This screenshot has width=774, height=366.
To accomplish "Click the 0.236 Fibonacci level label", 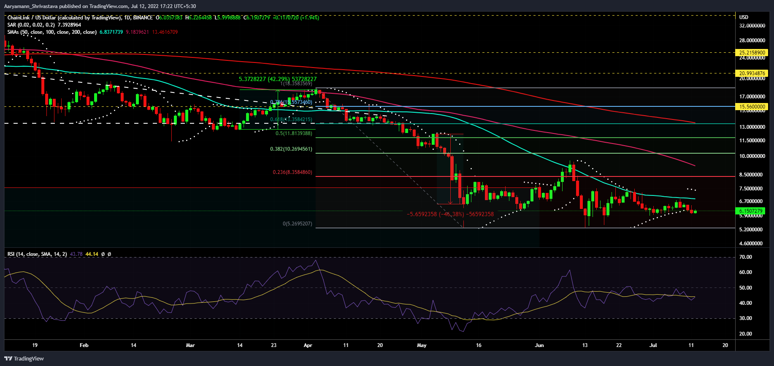I will coord(292,172).
